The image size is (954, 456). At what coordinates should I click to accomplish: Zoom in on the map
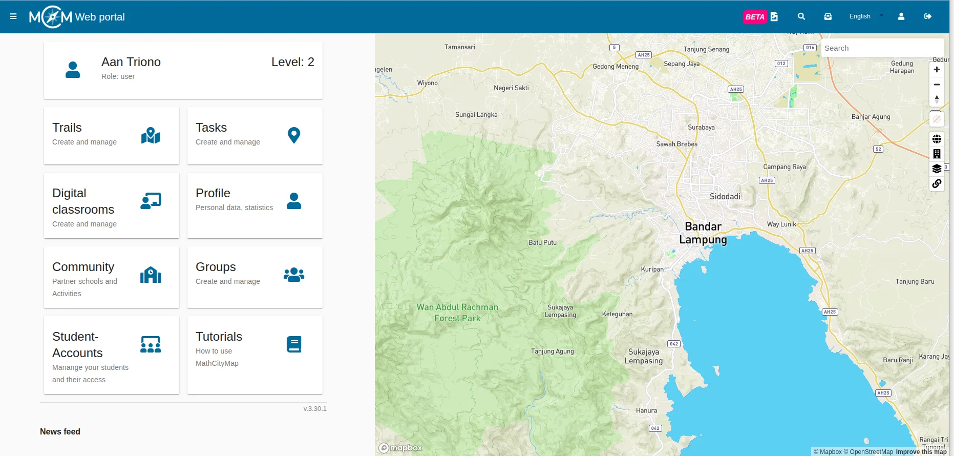pos(937,70)
